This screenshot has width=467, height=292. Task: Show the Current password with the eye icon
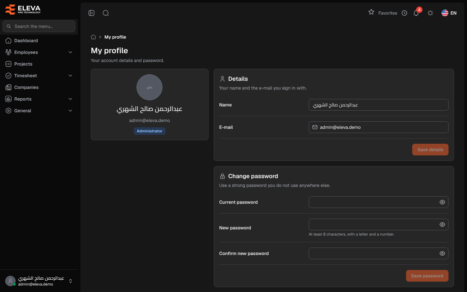pyautogui.click(x=442, y=202)
